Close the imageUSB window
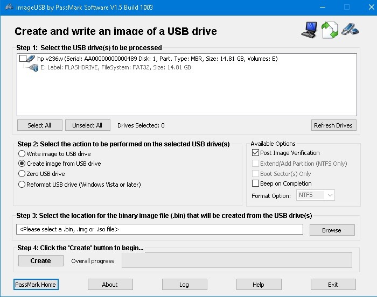This screenshot has width=377, height=297. [x=371, y=7]
